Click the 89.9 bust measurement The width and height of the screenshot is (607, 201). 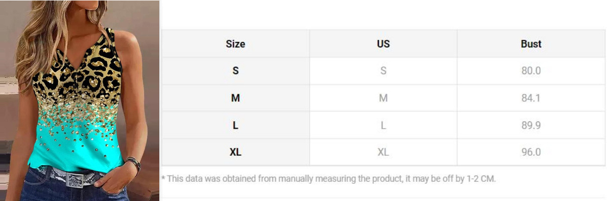point(531,125)
